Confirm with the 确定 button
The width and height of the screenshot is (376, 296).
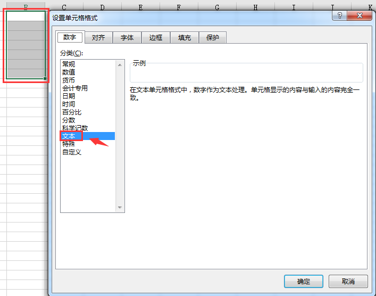(x=304, y=281)
